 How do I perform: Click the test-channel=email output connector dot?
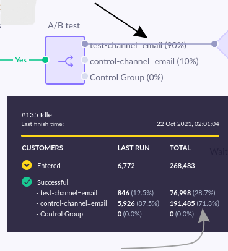(x=85, y=44)
